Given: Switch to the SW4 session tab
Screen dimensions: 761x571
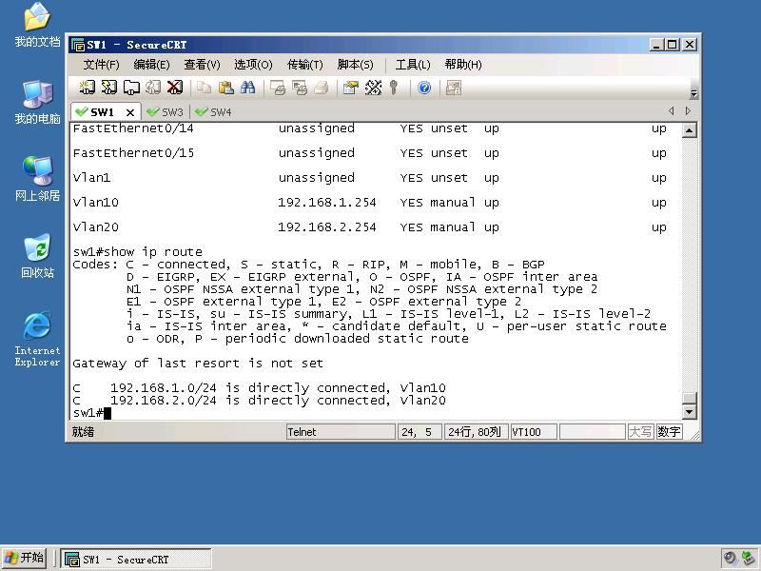Looking at the screenshot, I should click(x=213, y=112).
